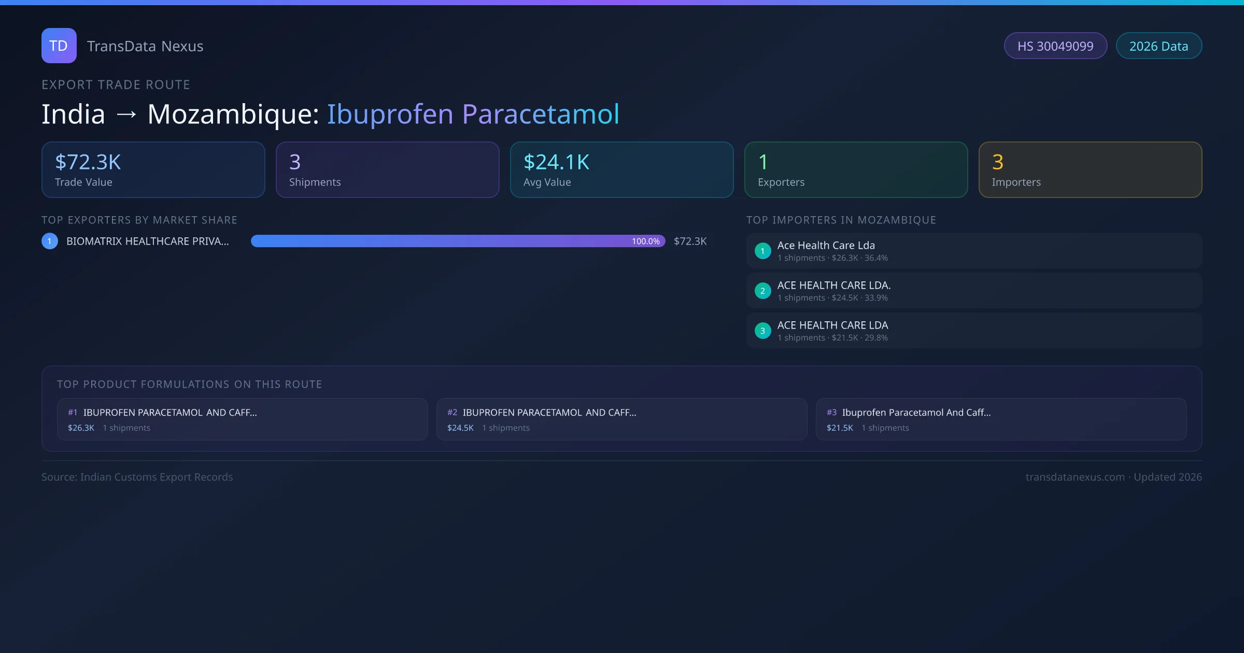Click BIOMATRIX HEALTHCARE PRIVA... exporter name
Image resolution: width=1244 pixels, height=653 pixels.
(148, 241)
